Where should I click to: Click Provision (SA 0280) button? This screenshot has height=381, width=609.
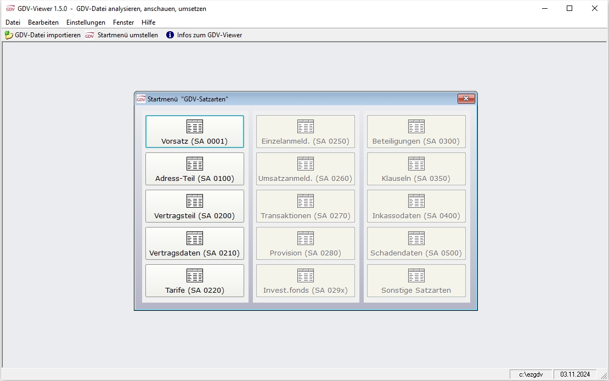[305, 243]
